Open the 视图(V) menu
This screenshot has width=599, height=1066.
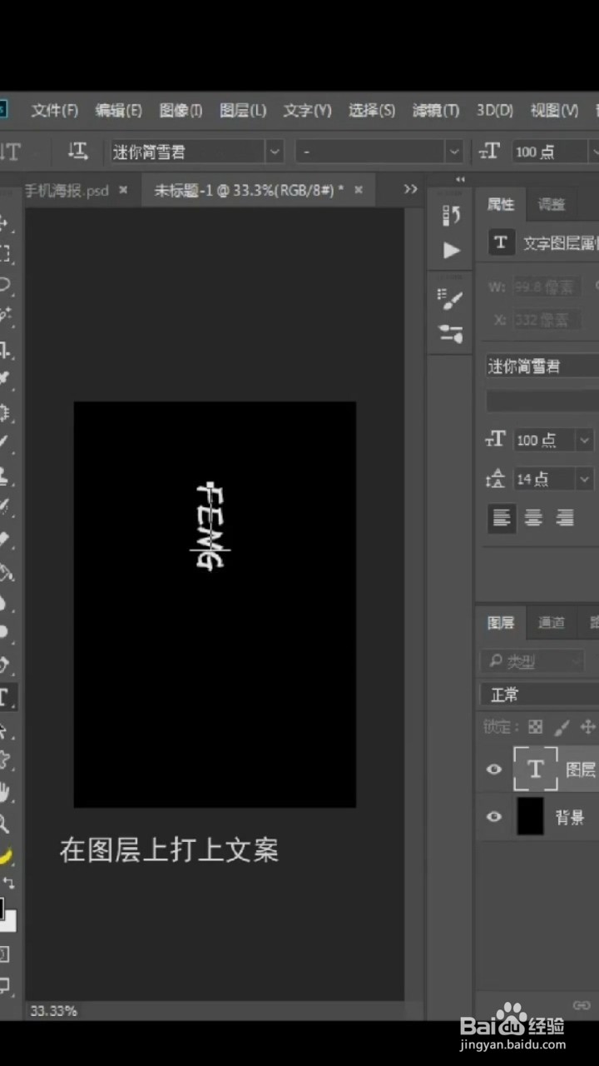(x=554, y=110)
